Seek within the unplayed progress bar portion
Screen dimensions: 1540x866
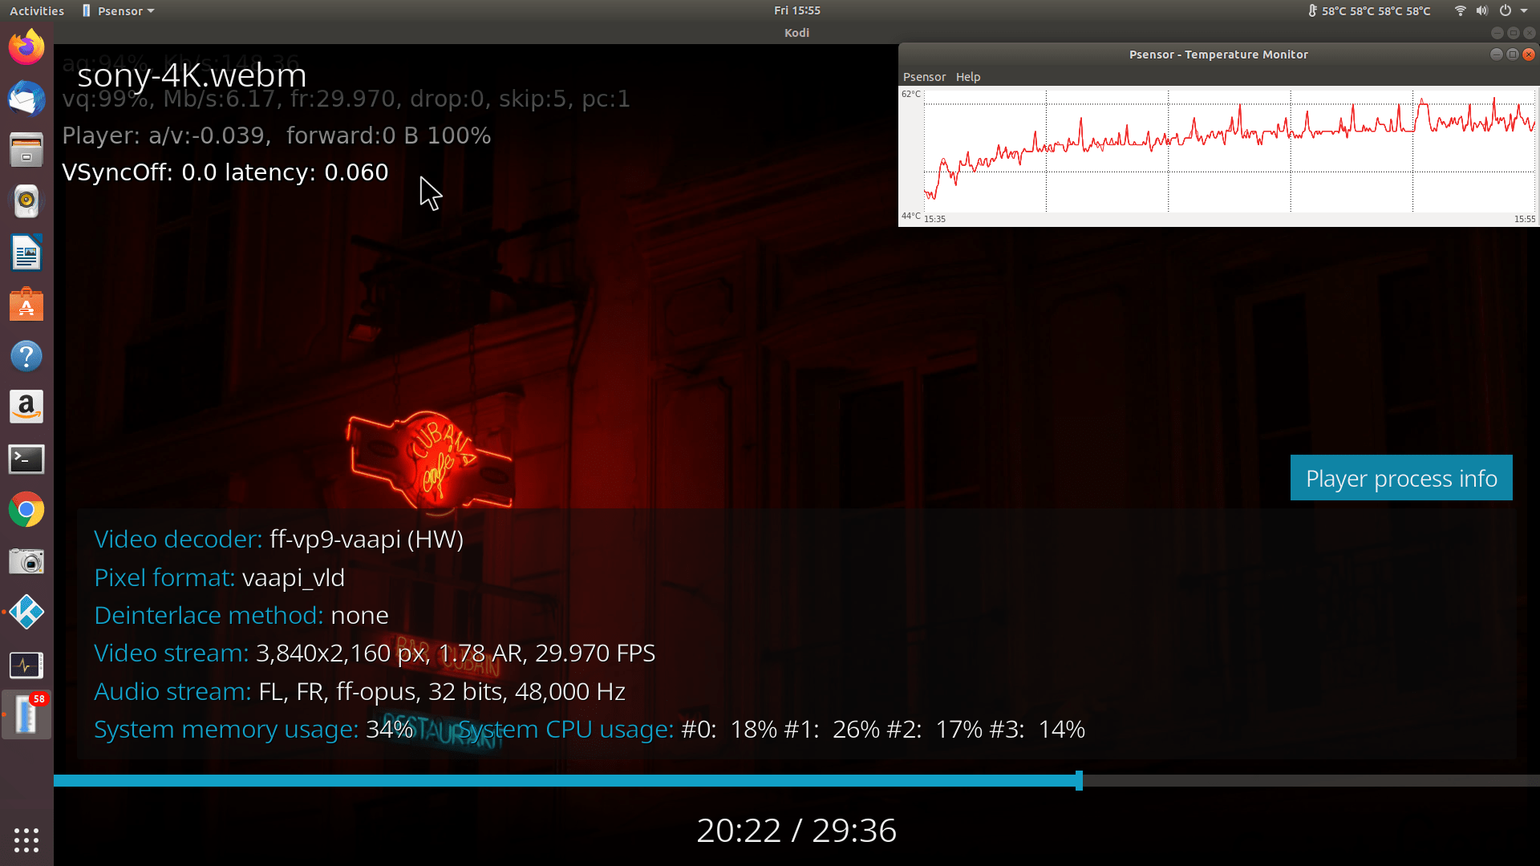(1311, 780)
